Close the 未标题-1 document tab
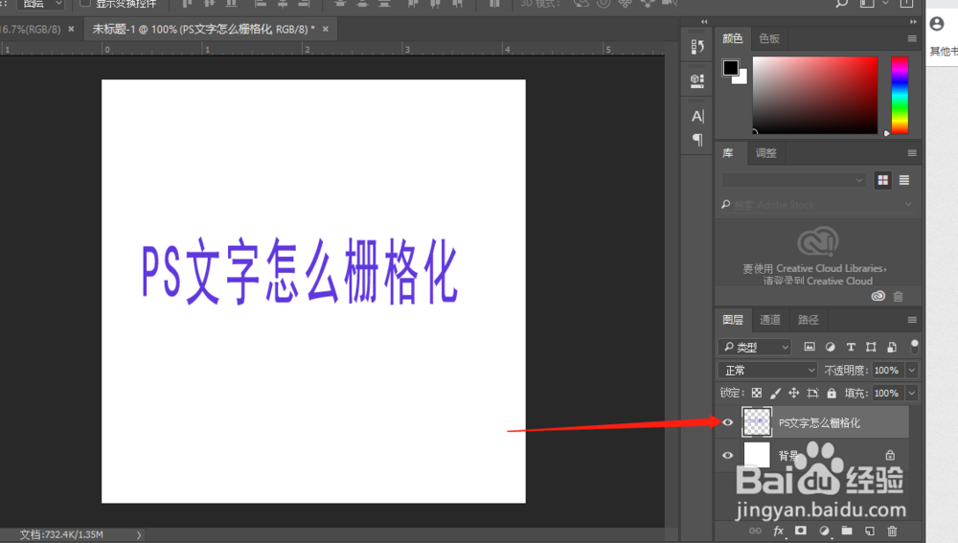The image size is (958, 543). coord(326,29)
